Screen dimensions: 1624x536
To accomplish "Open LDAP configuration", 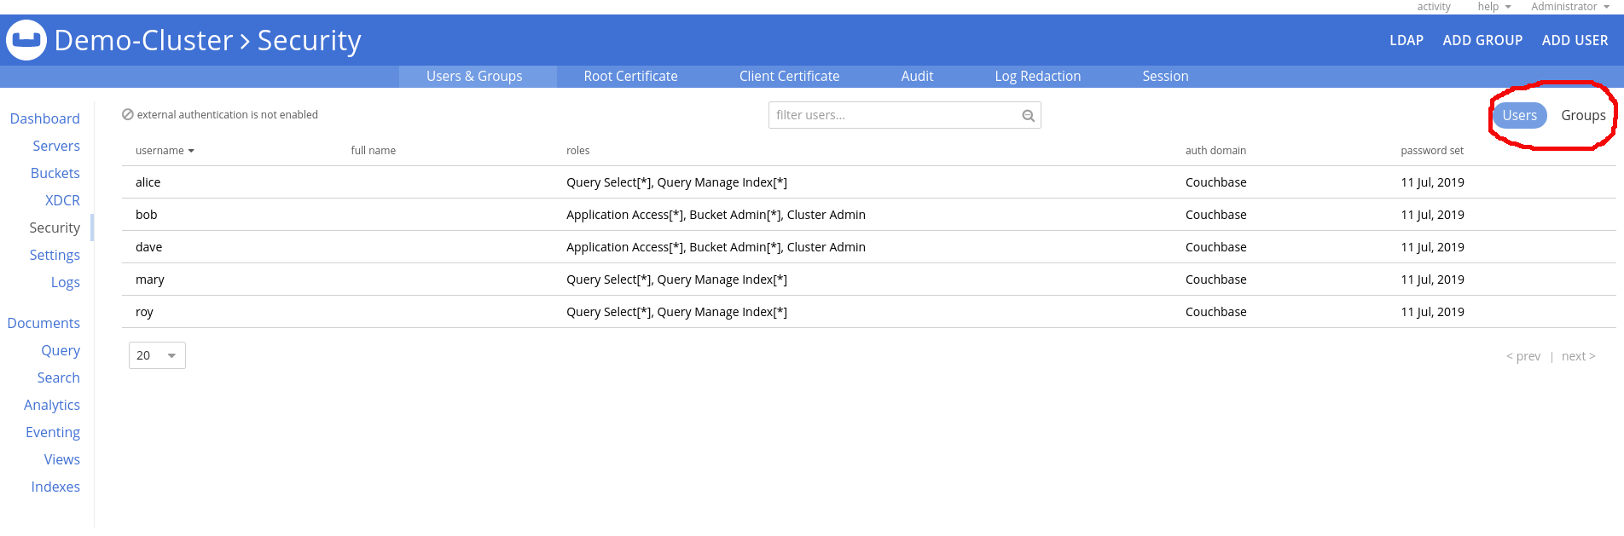I will point(1406,40).
